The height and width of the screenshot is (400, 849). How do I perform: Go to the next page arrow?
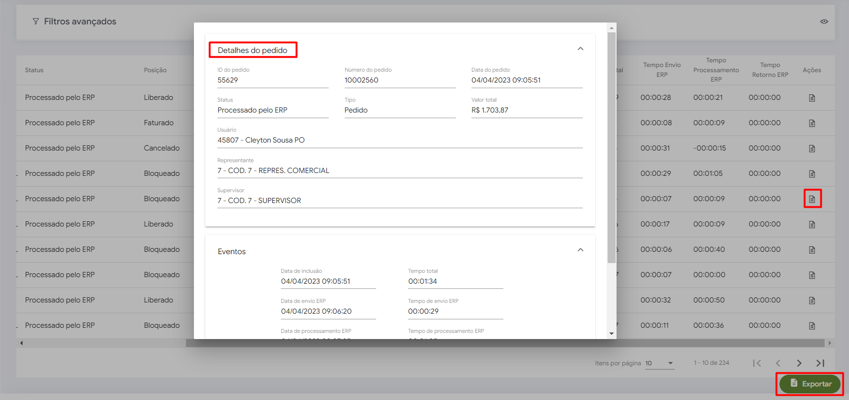[x=799, y=363]
